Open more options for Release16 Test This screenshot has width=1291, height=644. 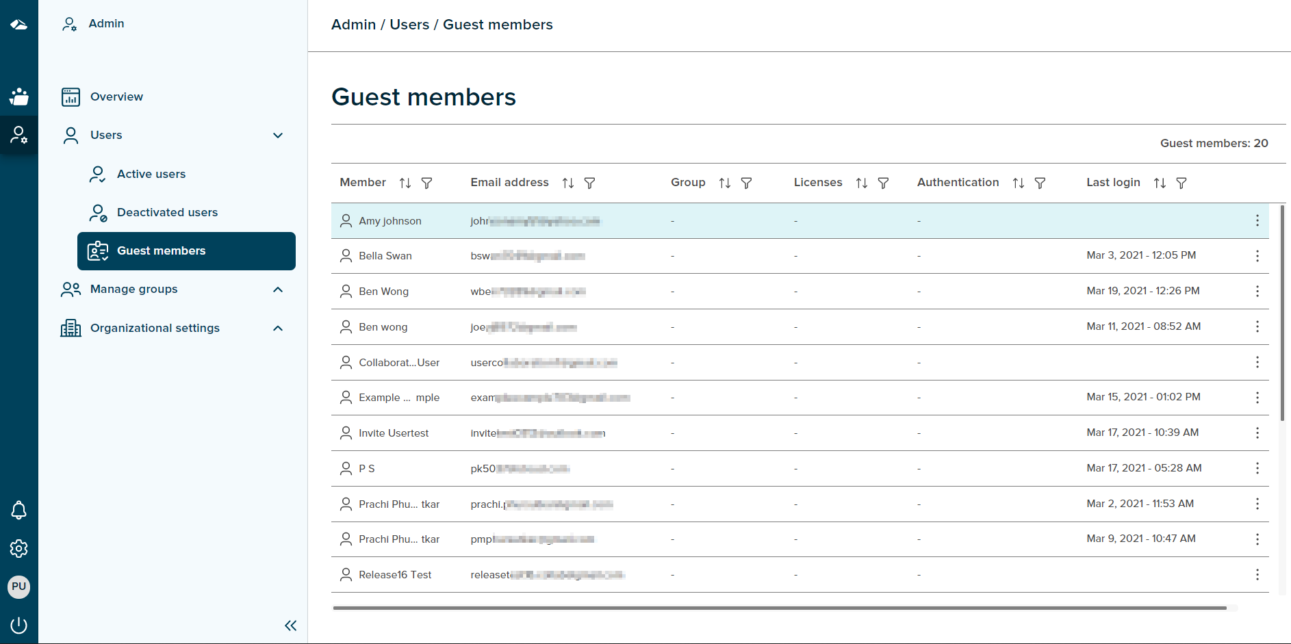click(x=1257, y=575)
